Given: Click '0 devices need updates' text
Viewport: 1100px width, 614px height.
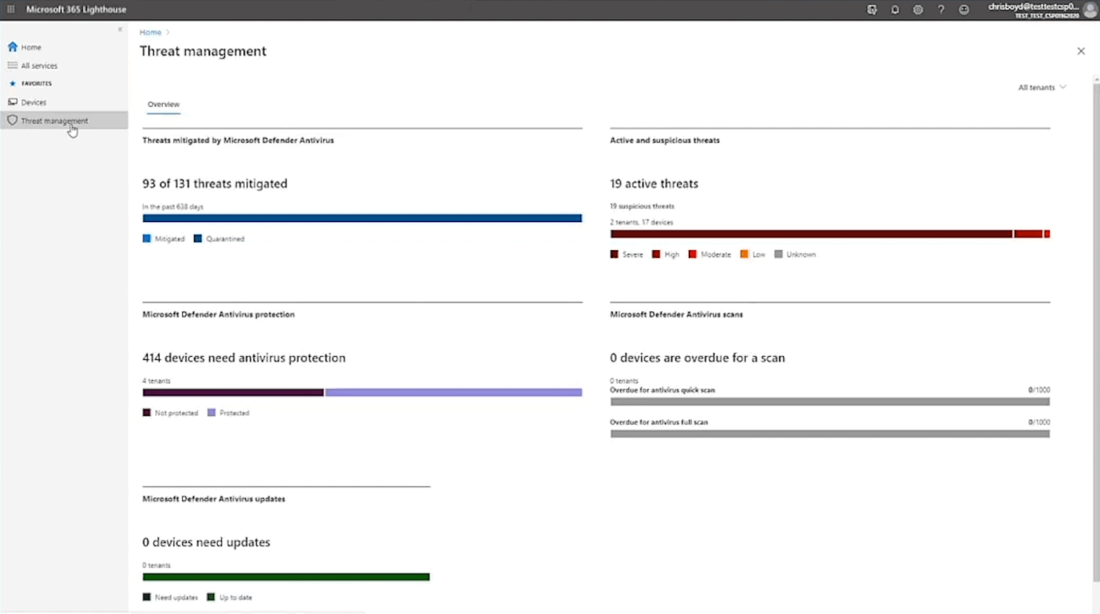Looking at the screenshot, I should pyautogui.click(x=207, y=542).
